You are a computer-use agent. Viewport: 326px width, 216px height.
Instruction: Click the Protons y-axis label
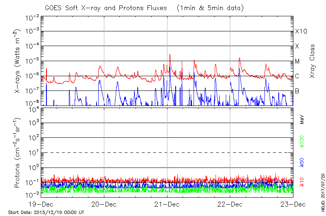pos(18,152)
